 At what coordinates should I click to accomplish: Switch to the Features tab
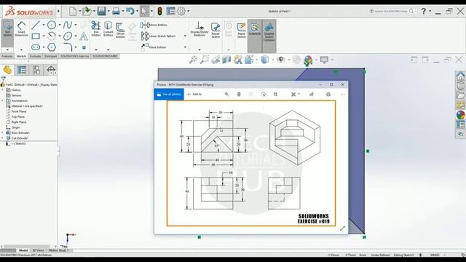pyautogui.click(x=7, y=56)
